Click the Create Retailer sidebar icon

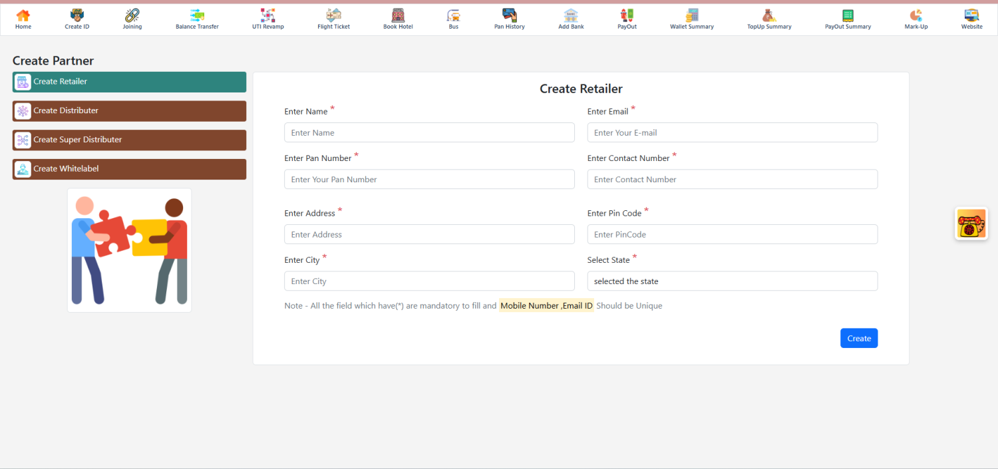(23, 82)
